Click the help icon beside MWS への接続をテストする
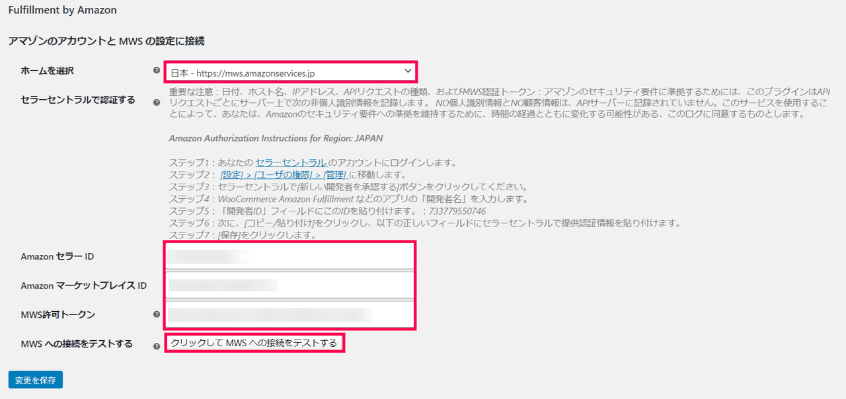The width and height of the screenshot is (846, 399). pyautogui.click(x=157, y=346)
